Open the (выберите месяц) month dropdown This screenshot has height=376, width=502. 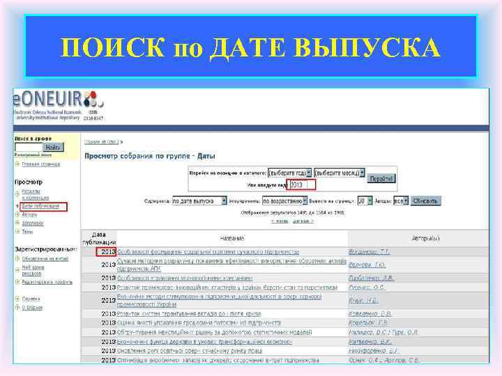click(340, 173)
